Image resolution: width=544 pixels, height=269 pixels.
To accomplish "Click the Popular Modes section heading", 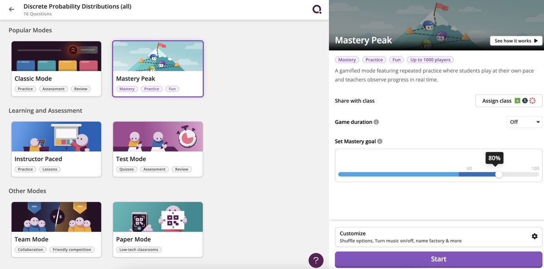I will (30, 30).
